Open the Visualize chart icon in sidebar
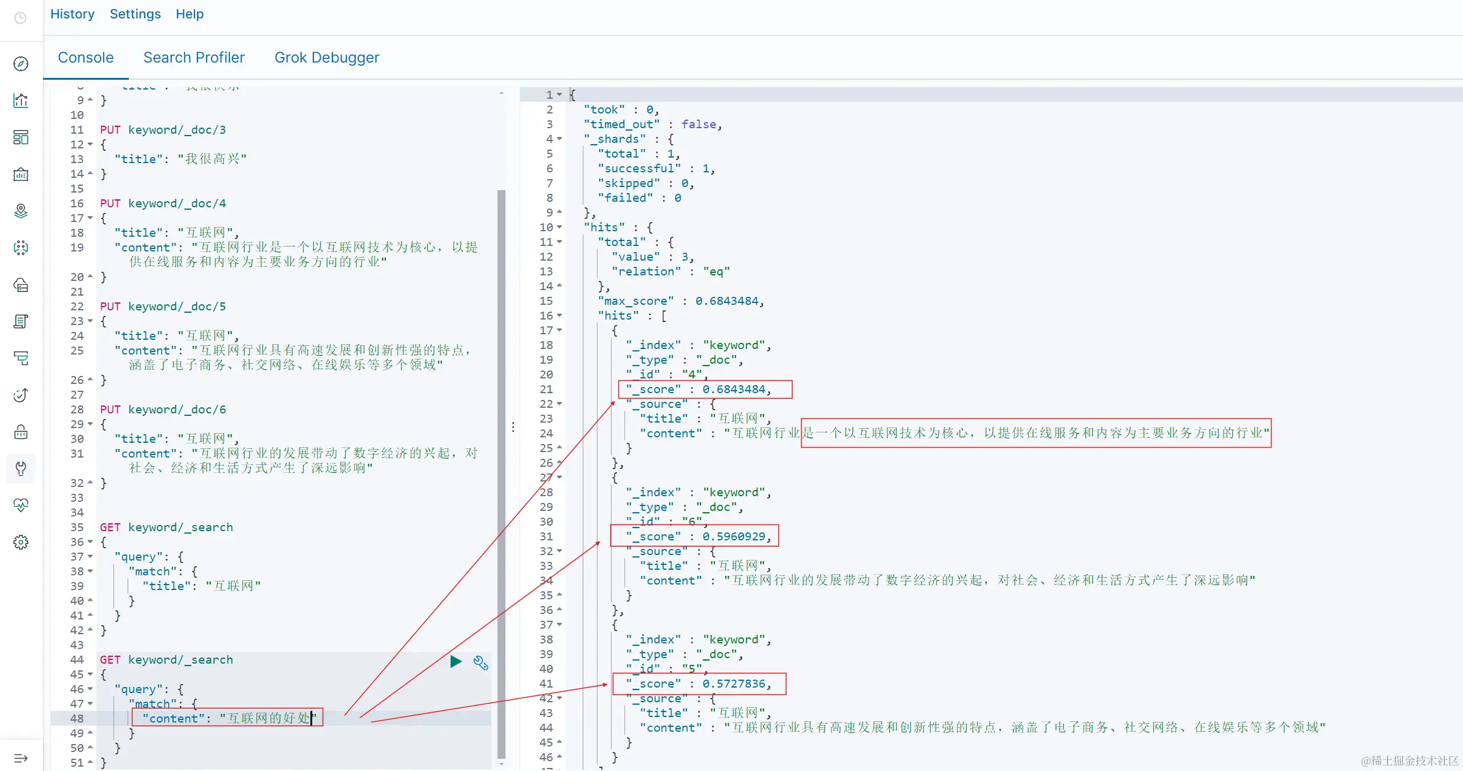This screenshot has height=771, width=1463. coord(21,101)
